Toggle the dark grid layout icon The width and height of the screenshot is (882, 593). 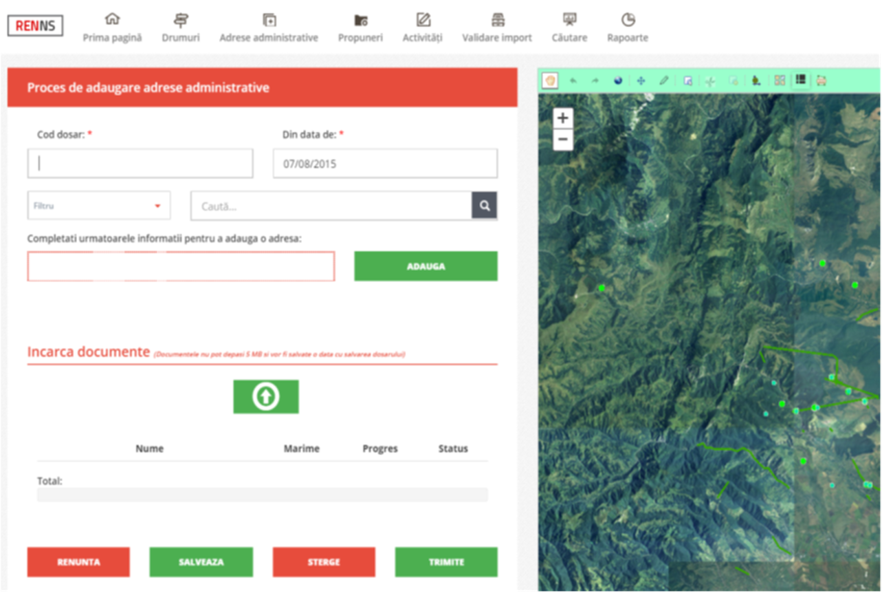click(800, 80)
